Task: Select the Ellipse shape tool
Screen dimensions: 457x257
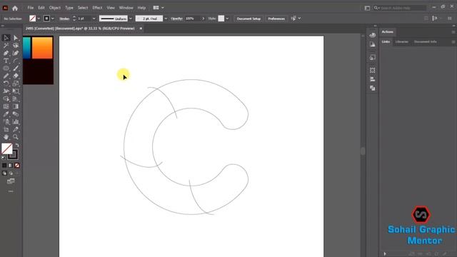Action: click(6, 69)
